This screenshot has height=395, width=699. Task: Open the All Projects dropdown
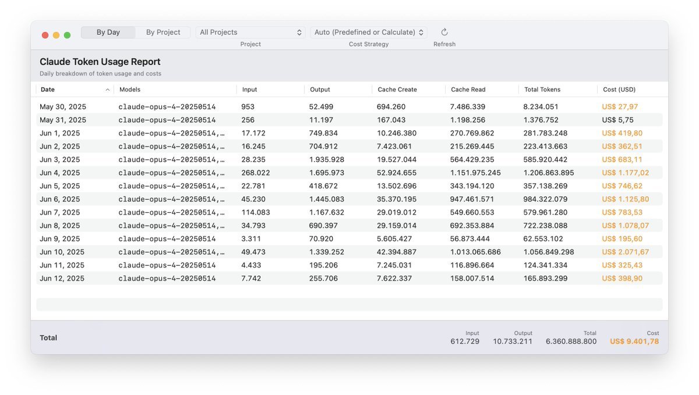(250, 32)
